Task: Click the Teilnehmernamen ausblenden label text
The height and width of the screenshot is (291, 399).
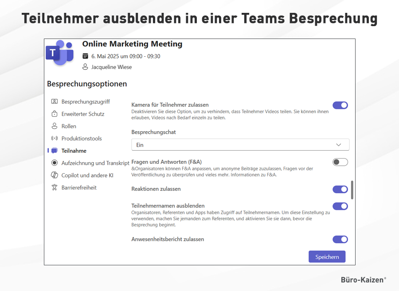Action: [x=168, y=206]
